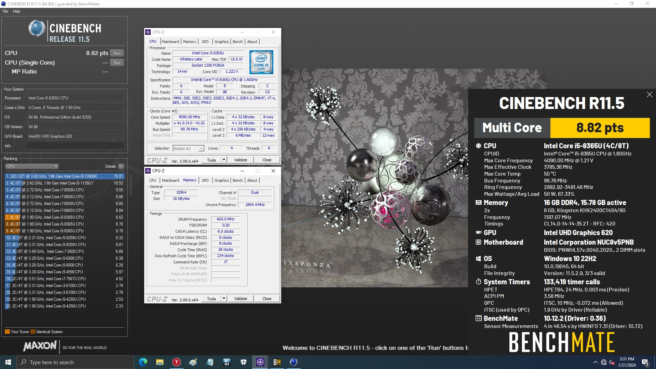This screenshot has width=656, height=369.
Task: Open Microsoft Edge from taskbar
Action: point(143,362)
